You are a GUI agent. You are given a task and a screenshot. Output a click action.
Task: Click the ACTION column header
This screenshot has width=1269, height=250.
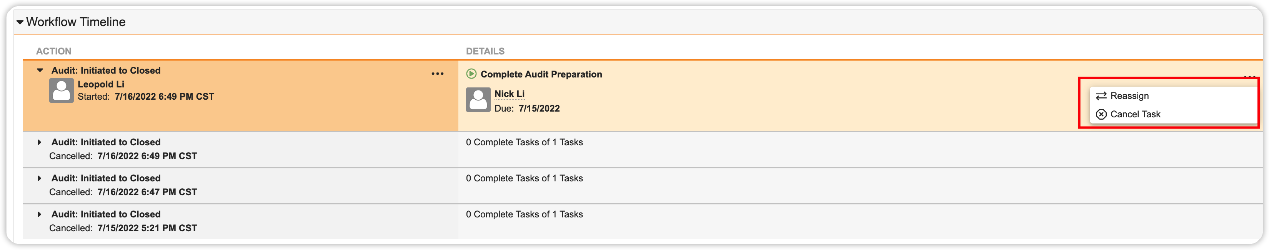click(x=54, y=51)
